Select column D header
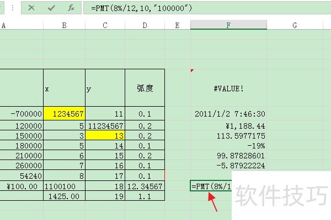This screenshot has width=331, height=220. (145, 25)
